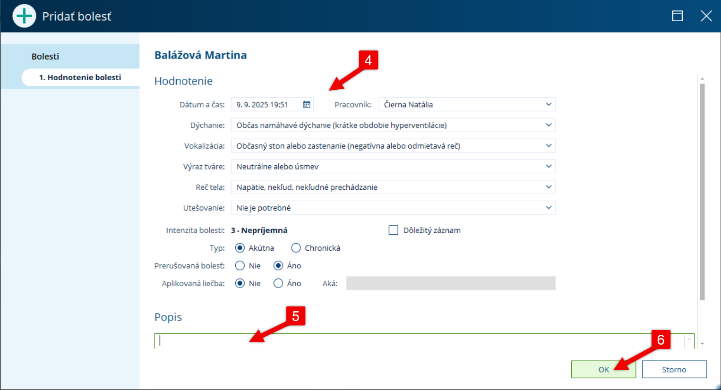Click the Hodnotenie section heading
Screen dimensions: 721x390
pyautogui.click(x=183, y=81)
